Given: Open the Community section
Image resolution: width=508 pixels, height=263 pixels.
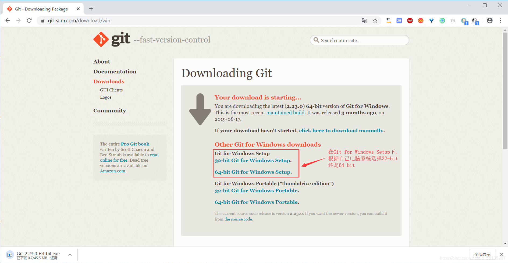Looking at the screenshot, I should (109, 111).
